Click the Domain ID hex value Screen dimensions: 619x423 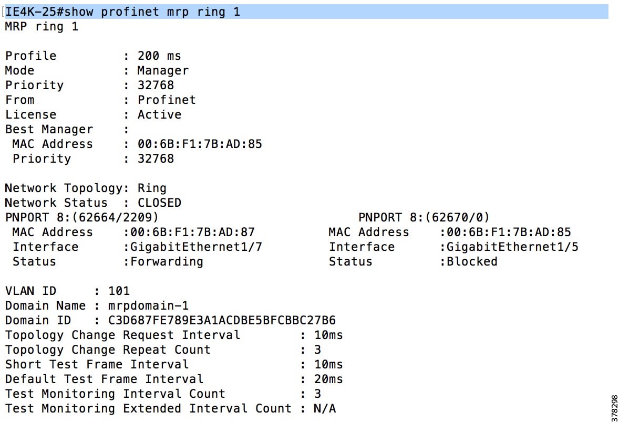222,320
